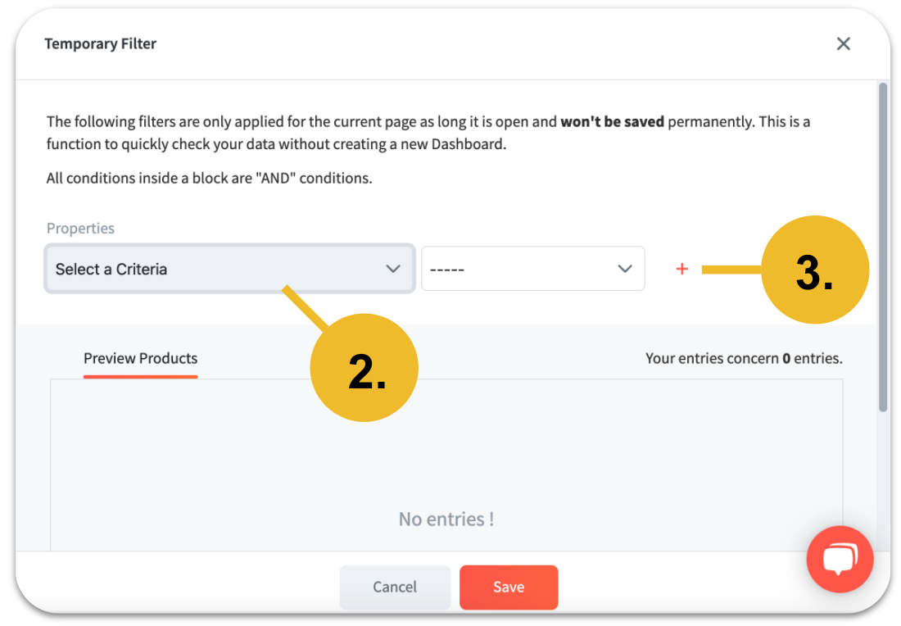Click the Temporary Filter dialog title
901x626 pixels.
pos(100,44)
